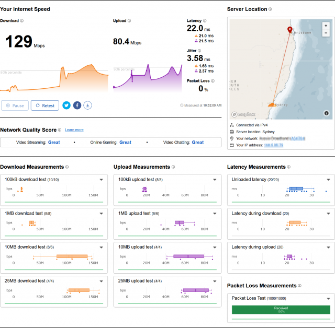The width and height of the screenshot is (335, 328).
Task: Show info tooltip next to Packet Loss
Action: (x=213, y=81)
